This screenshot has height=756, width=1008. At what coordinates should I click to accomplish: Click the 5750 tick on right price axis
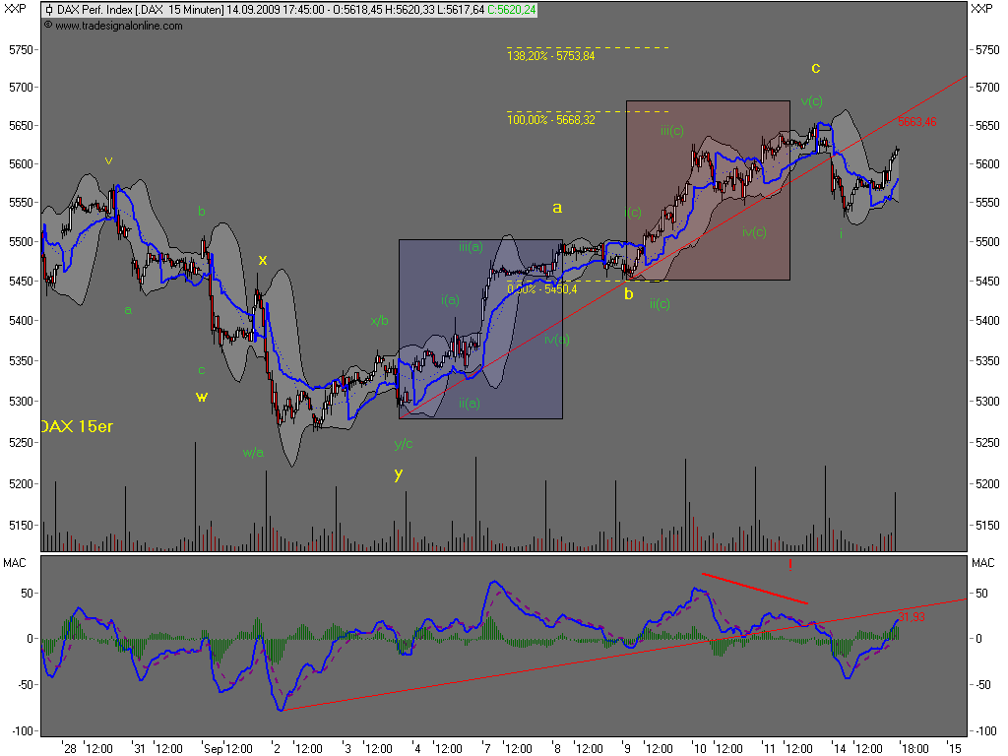tap(987, 50)
